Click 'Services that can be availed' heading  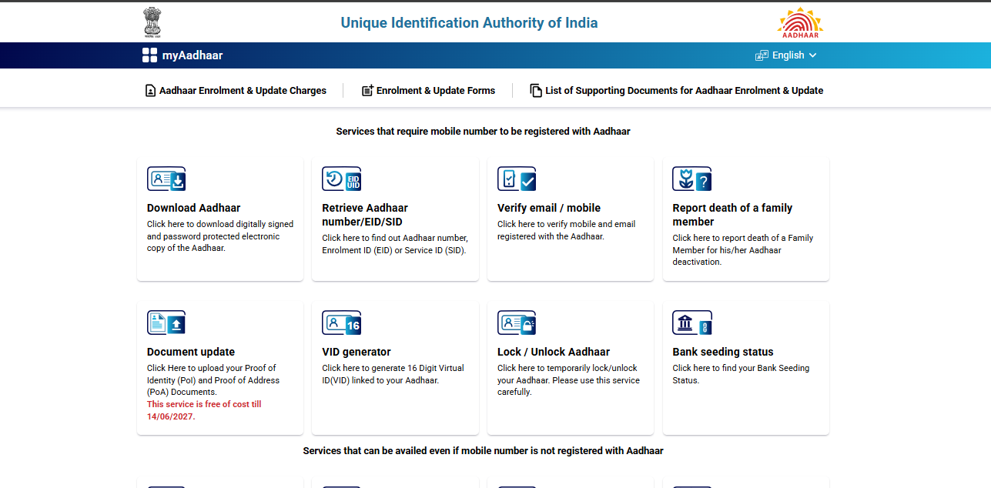point(483,450)
